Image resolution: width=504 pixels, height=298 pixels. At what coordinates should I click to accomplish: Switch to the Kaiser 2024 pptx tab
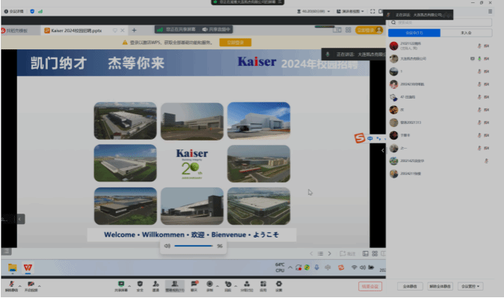(x=76, y=31)
